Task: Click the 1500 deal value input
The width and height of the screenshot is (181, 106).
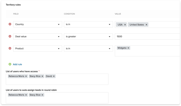Action: pyautogui.click(x=148, y=36)
